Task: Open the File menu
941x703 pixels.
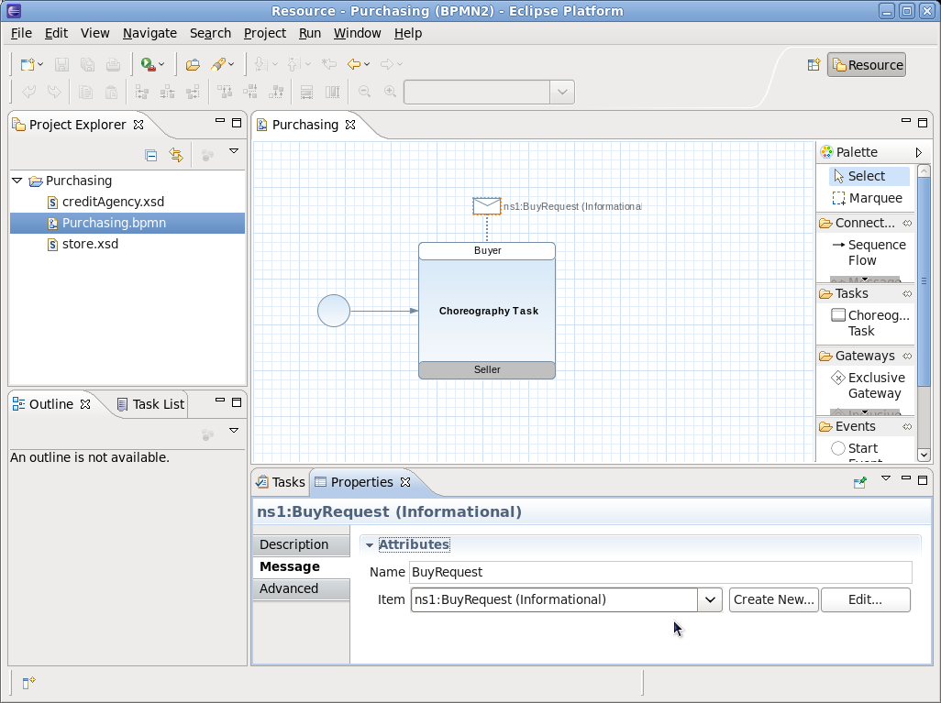Action: [x=21, y=34]
